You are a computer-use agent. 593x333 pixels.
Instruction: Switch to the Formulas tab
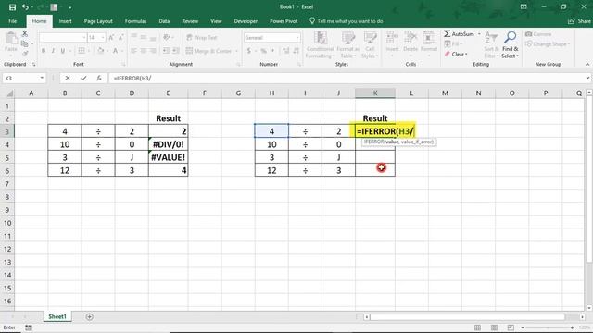point(136,21)
